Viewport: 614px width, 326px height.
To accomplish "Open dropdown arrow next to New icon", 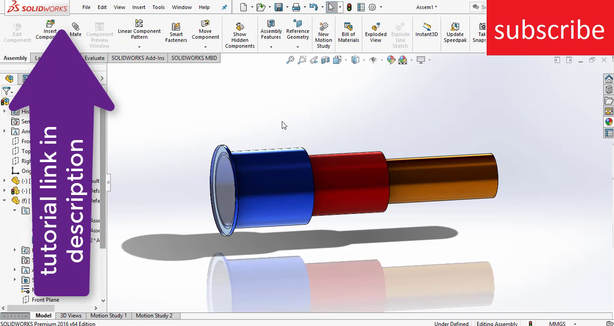I will 252,7.
